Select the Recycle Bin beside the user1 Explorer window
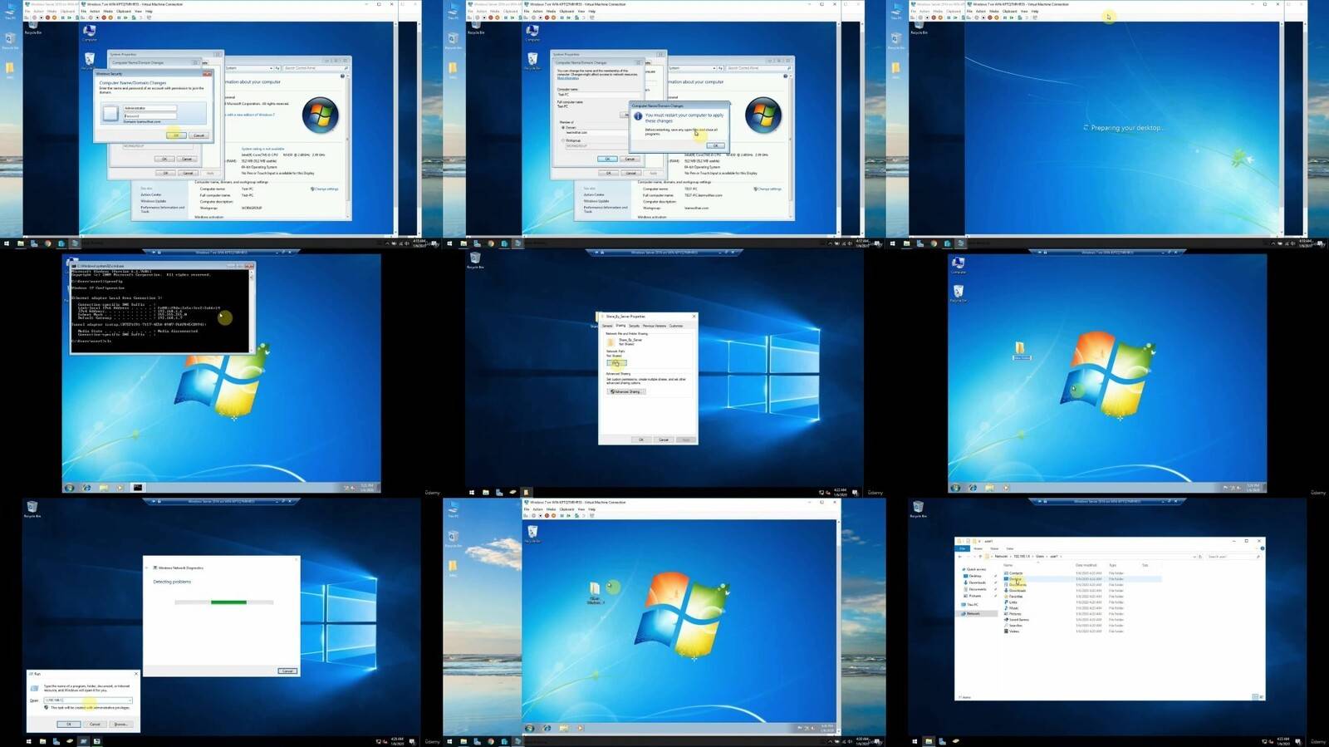1329x747 pixels. 918,509
